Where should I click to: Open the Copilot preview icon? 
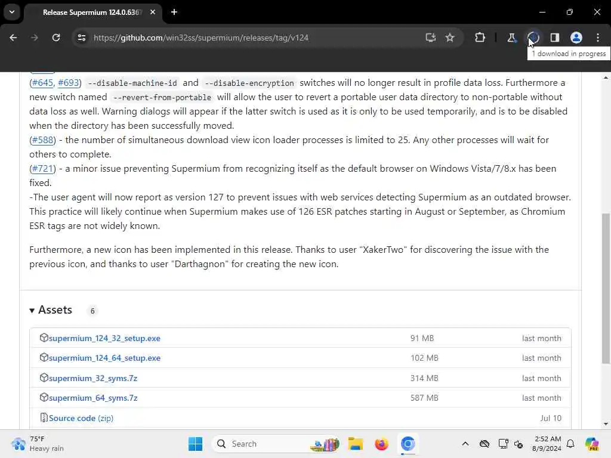(x=592, y=444)
